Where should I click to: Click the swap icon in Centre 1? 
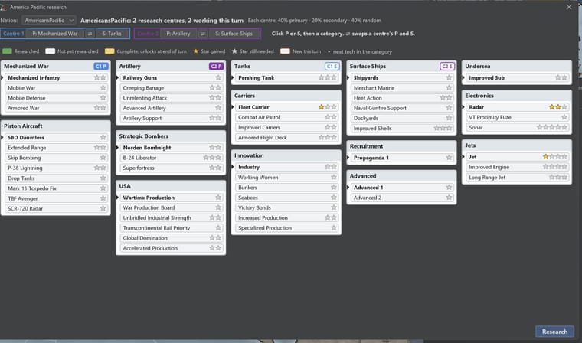(x=90, y=34)
